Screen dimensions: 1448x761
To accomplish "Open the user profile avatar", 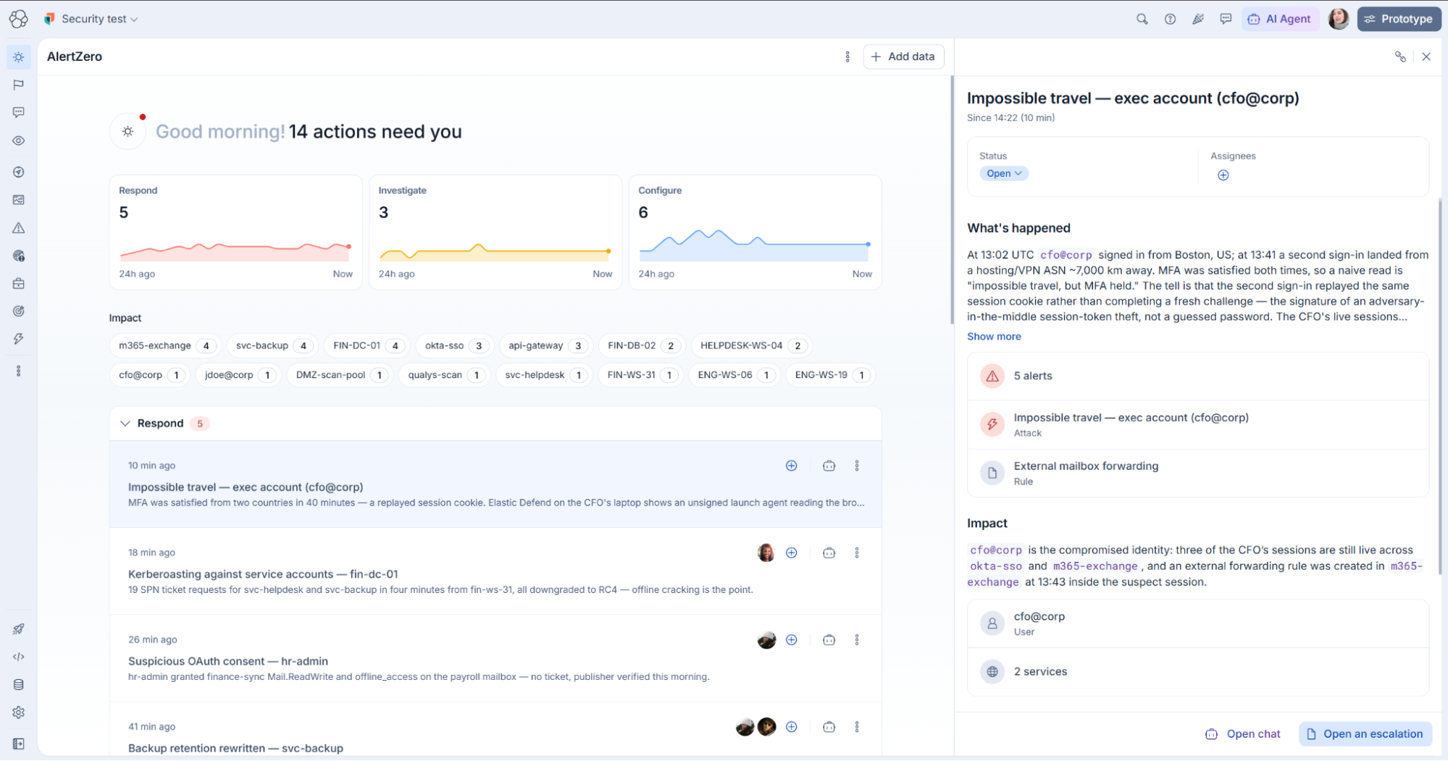I will (1338, 19).
